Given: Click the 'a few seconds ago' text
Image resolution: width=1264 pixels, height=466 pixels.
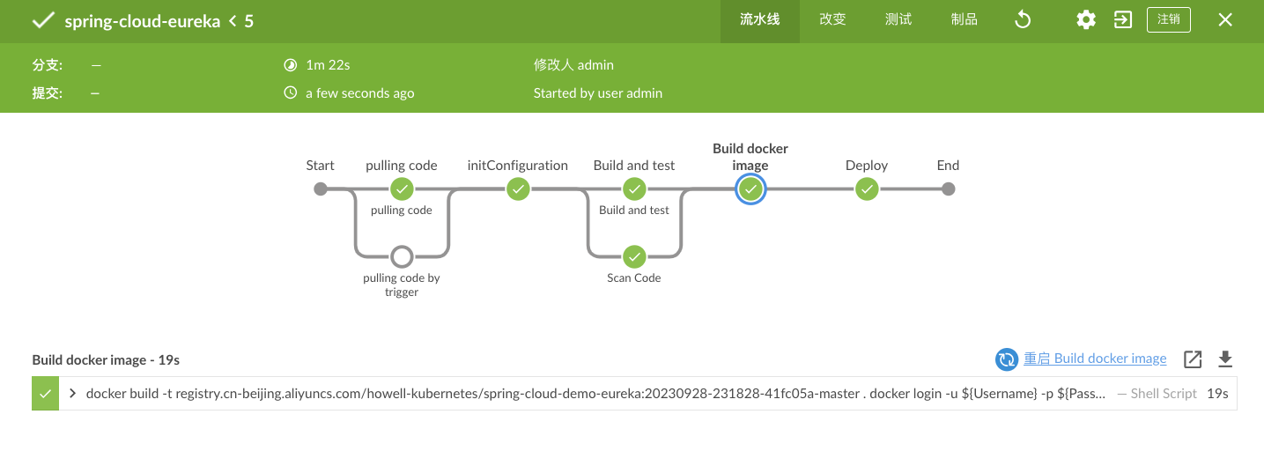Looking at the screenshot, I should (x=359, y=92).
